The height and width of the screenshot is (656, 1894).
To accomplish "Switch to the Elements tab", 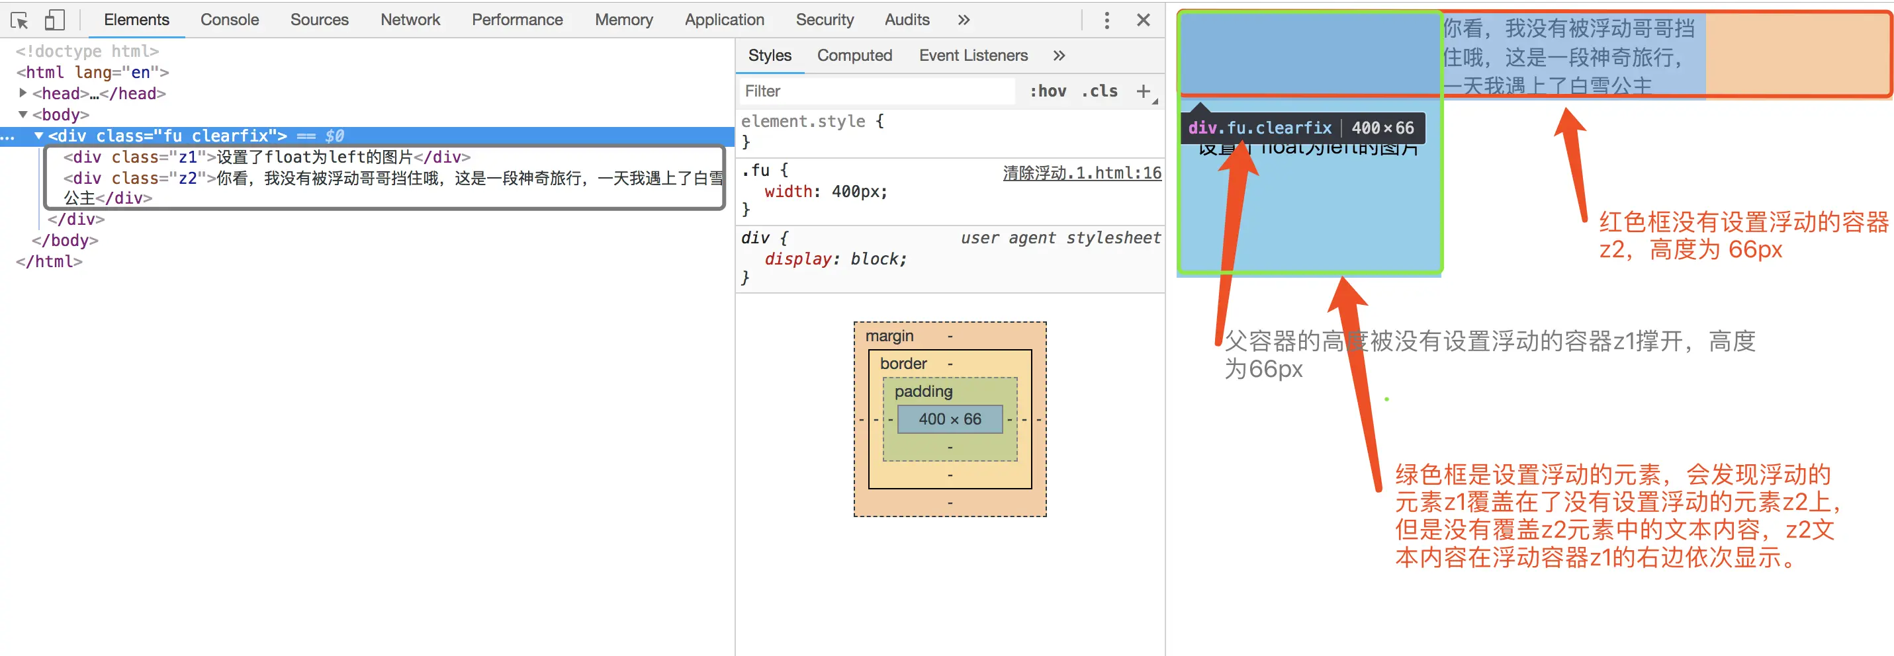I will pyautogui.click(x=136, y=20).
